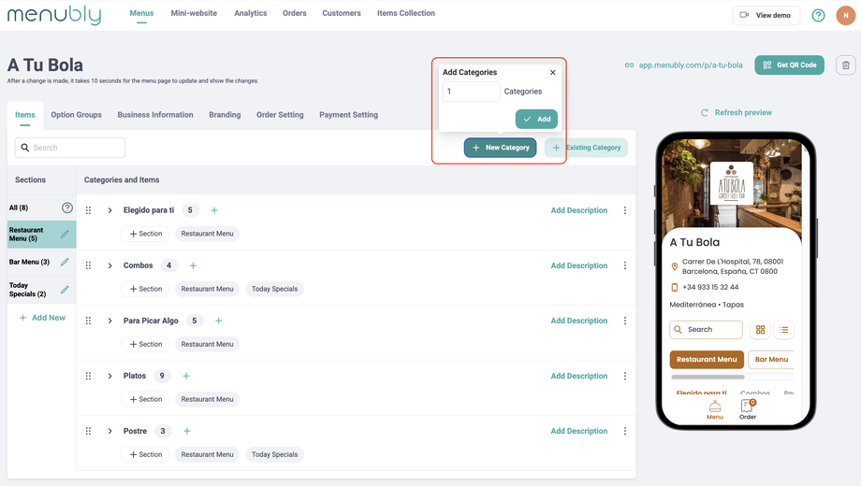The height and width of the screenshot is (486, 861).
Task: Click Add Description for Combos
Action: click(x=578, y=265)
